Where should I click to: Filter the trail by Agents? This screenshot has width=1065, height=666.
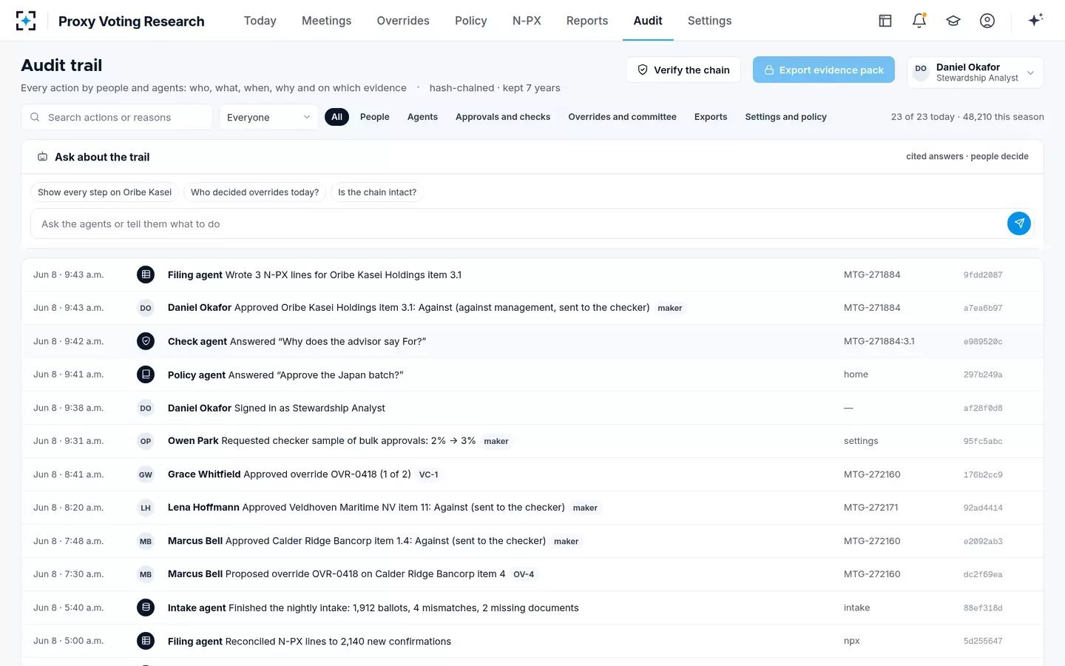point(422,117)
